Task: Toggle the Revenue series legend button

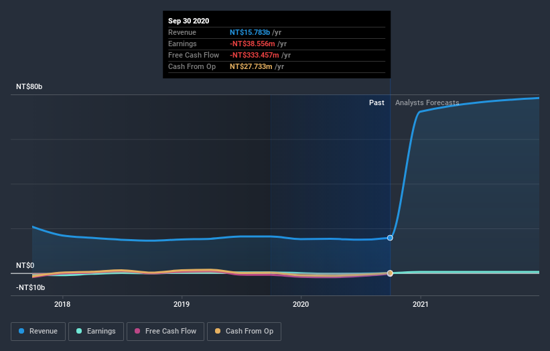Action: 38,332
